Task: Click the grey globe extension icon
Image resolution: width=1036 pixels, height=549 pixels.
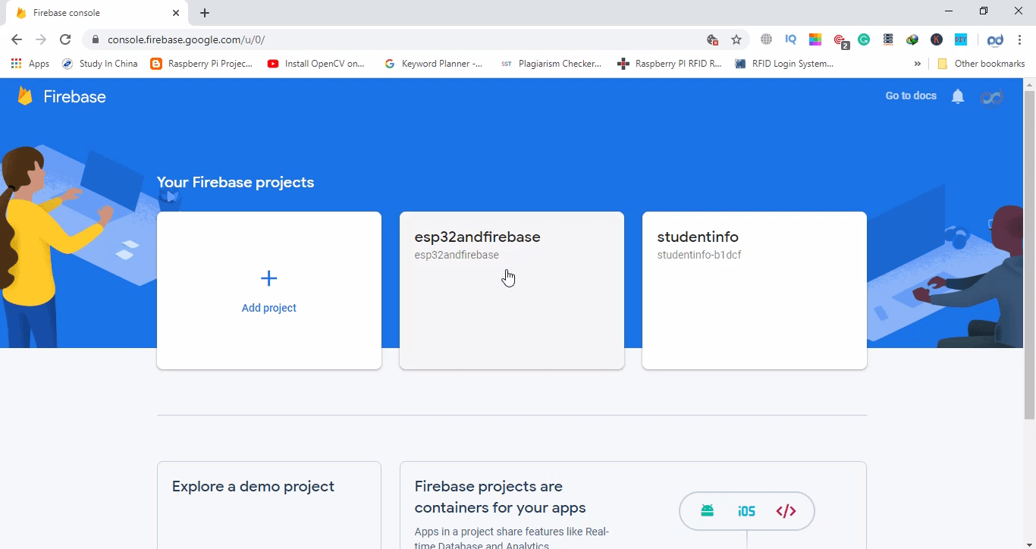Action: click(x=767, y=39)
